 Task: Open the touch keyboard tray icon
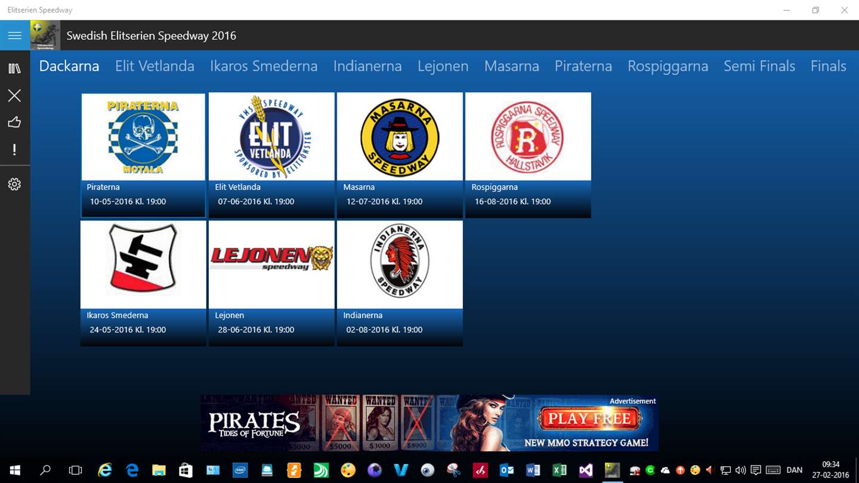[773, 470]
